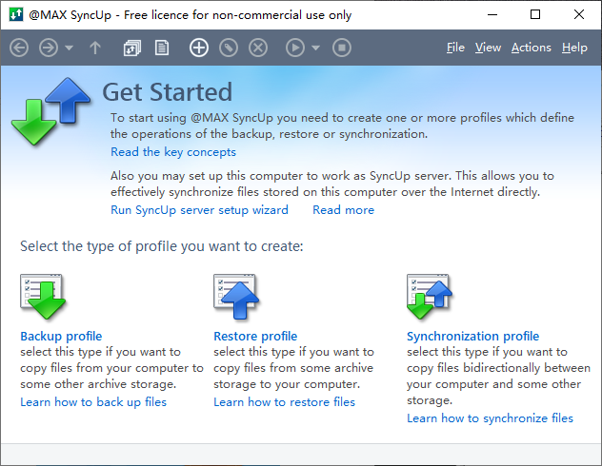Click the Backup profile green arrow icon
Viewport: 602px width, 466px height.
(x=43, y=297)
